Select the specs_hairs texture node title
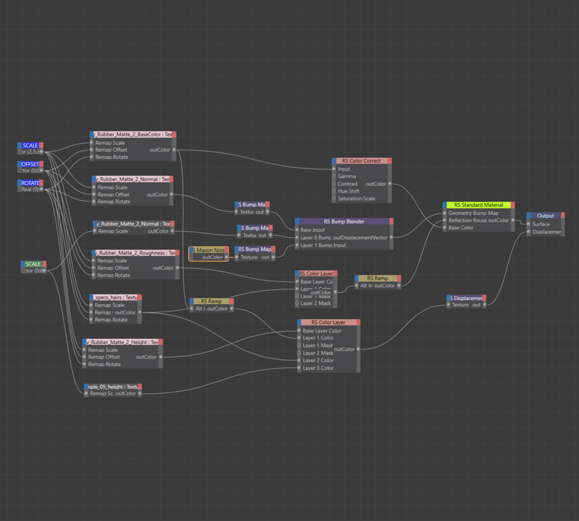This screenshot has width=579, height=521. (115, 297)
